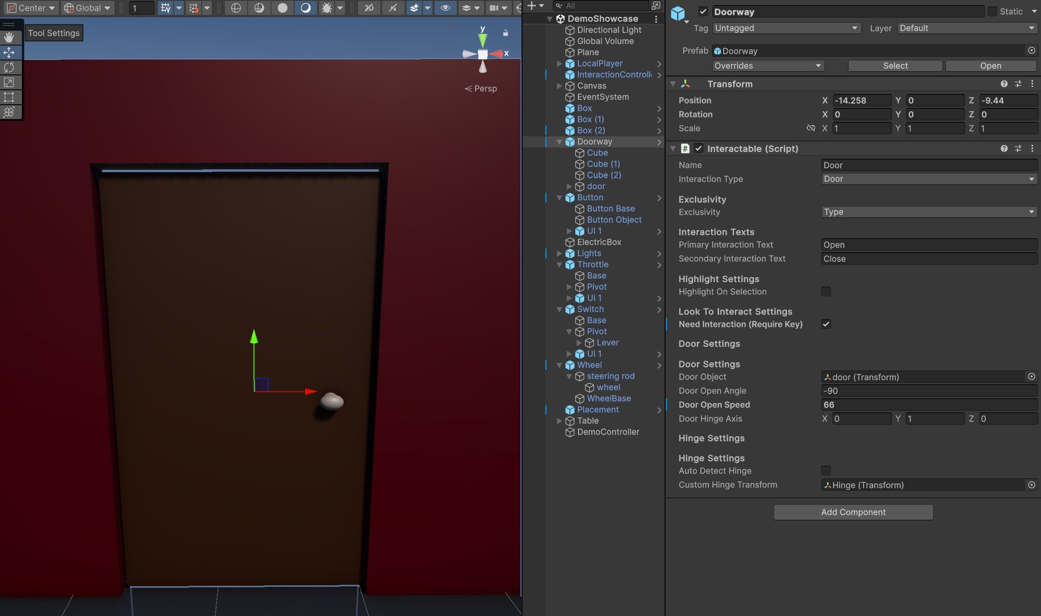Enable the Static checkbox
Screen dimensions: 1041x616
click(x=993, y=12)
